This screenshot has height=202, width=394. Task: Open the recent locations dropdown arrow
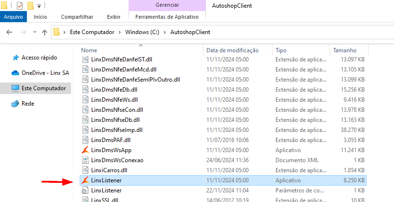tap(35, 32)
